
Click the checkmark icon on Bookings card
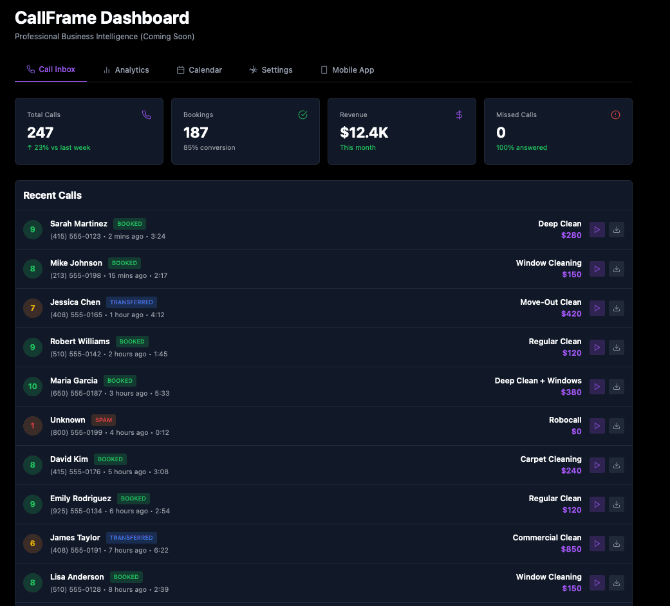[x=302, y=115]
